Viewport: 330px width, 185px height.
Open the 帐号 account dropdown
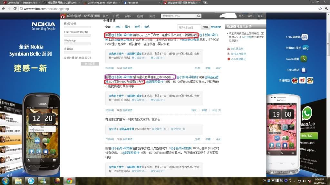pos(260,16)
